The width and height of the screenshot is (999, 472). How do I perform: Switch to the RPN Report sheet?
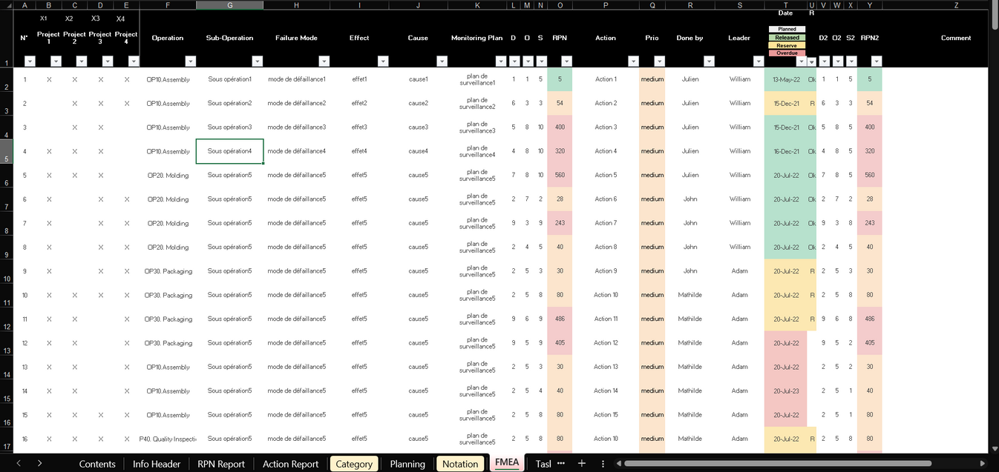(x=221, y=463)
